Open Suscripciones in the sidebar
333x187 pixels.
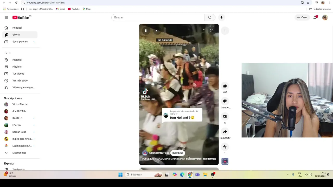[20, 42]
